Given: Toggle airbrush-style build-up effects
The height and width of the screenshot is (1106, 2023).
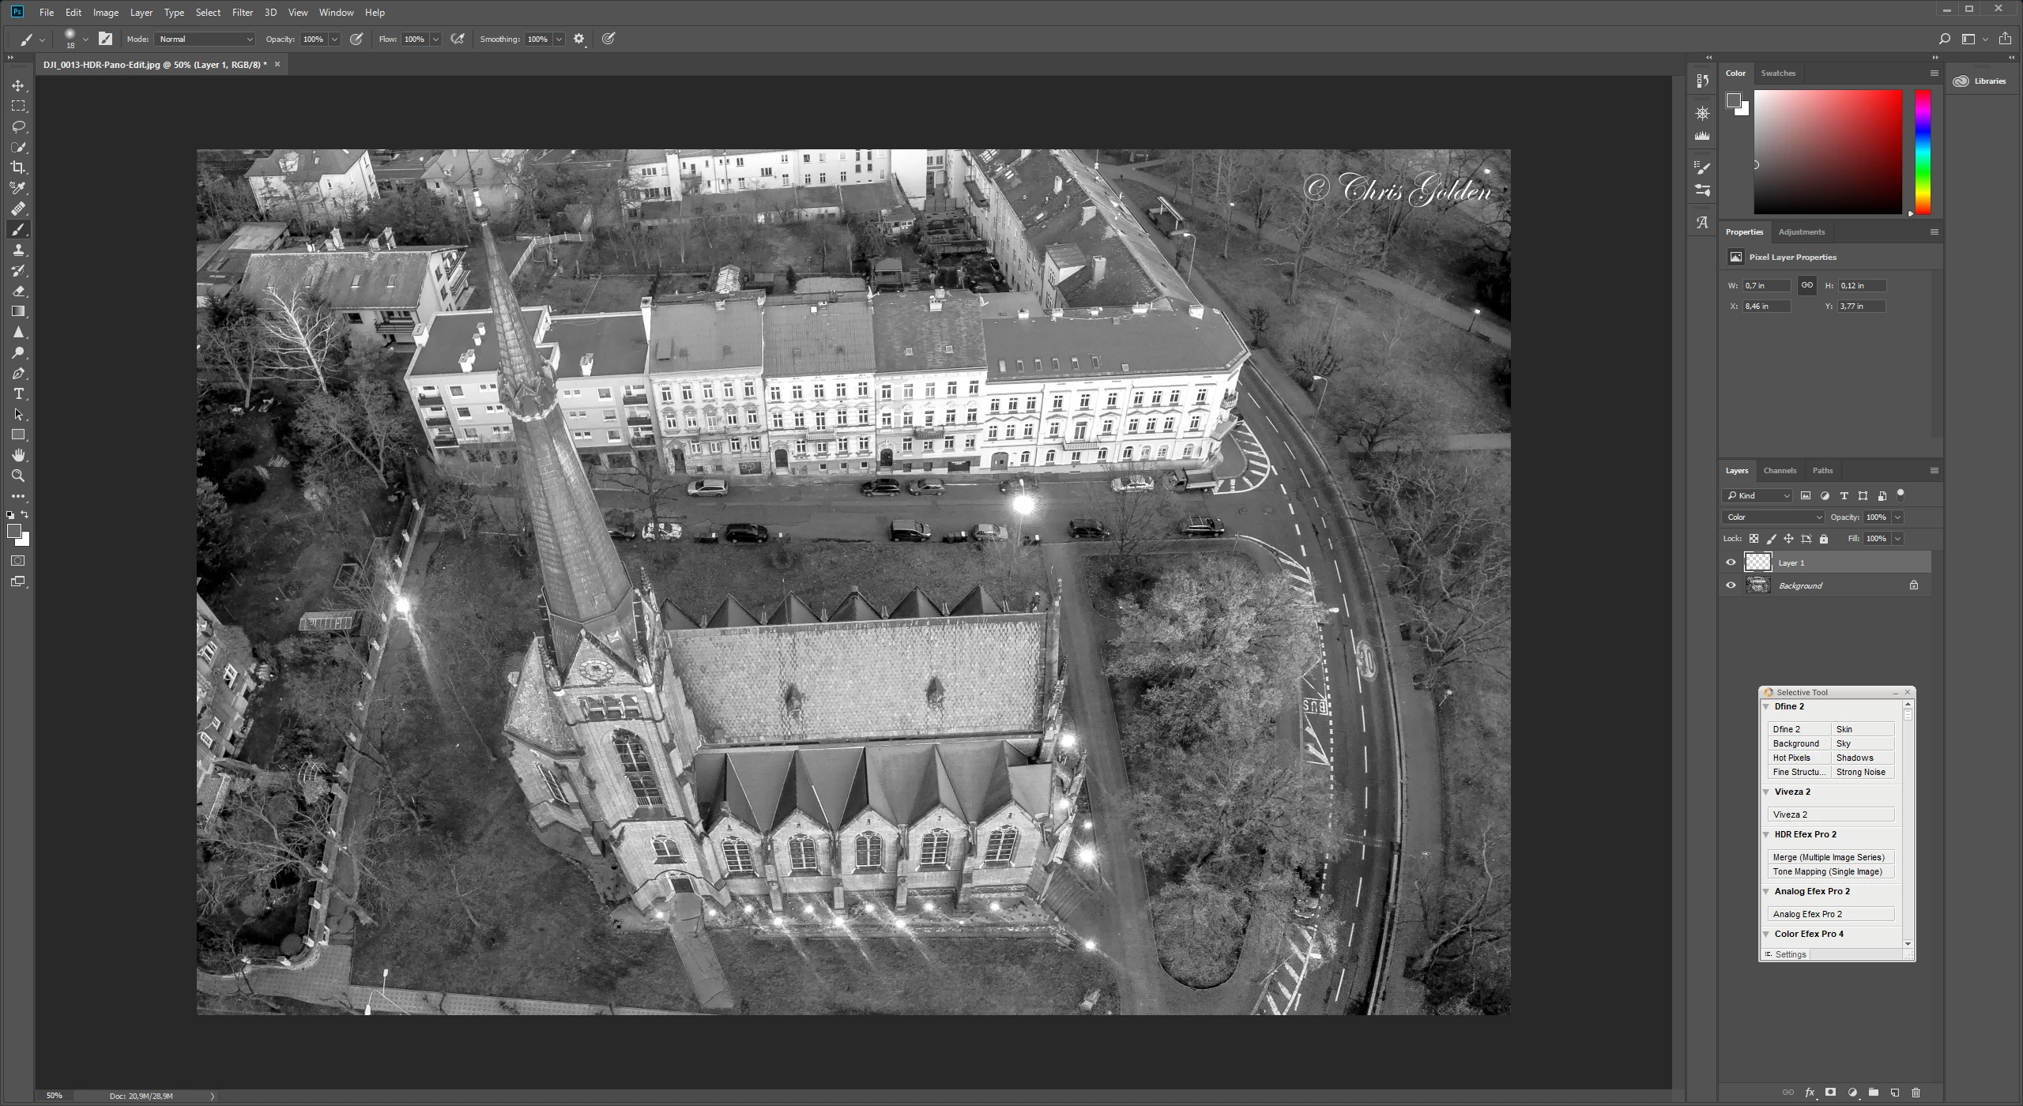Looking at the screenshot, I should point(457,39).
